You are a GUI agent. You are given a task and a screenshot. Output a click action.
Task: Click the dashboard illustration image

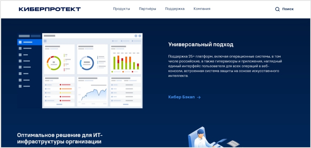click(80, 71)
